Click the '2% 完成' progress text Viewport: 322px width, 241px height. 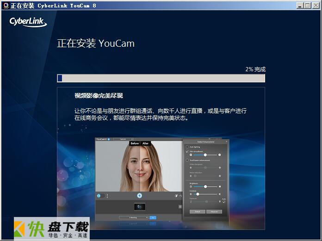coord(255,69)
